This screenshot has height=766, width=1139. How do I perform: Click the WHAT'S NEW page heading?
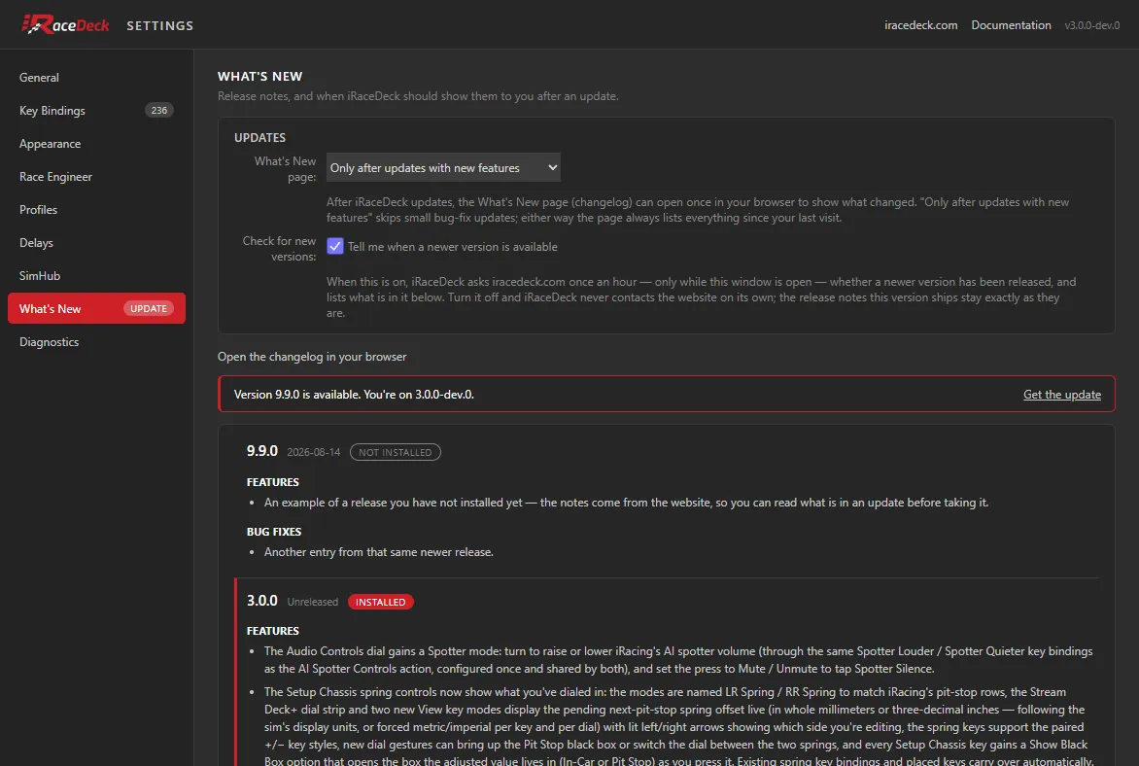[x=260, y=77]
